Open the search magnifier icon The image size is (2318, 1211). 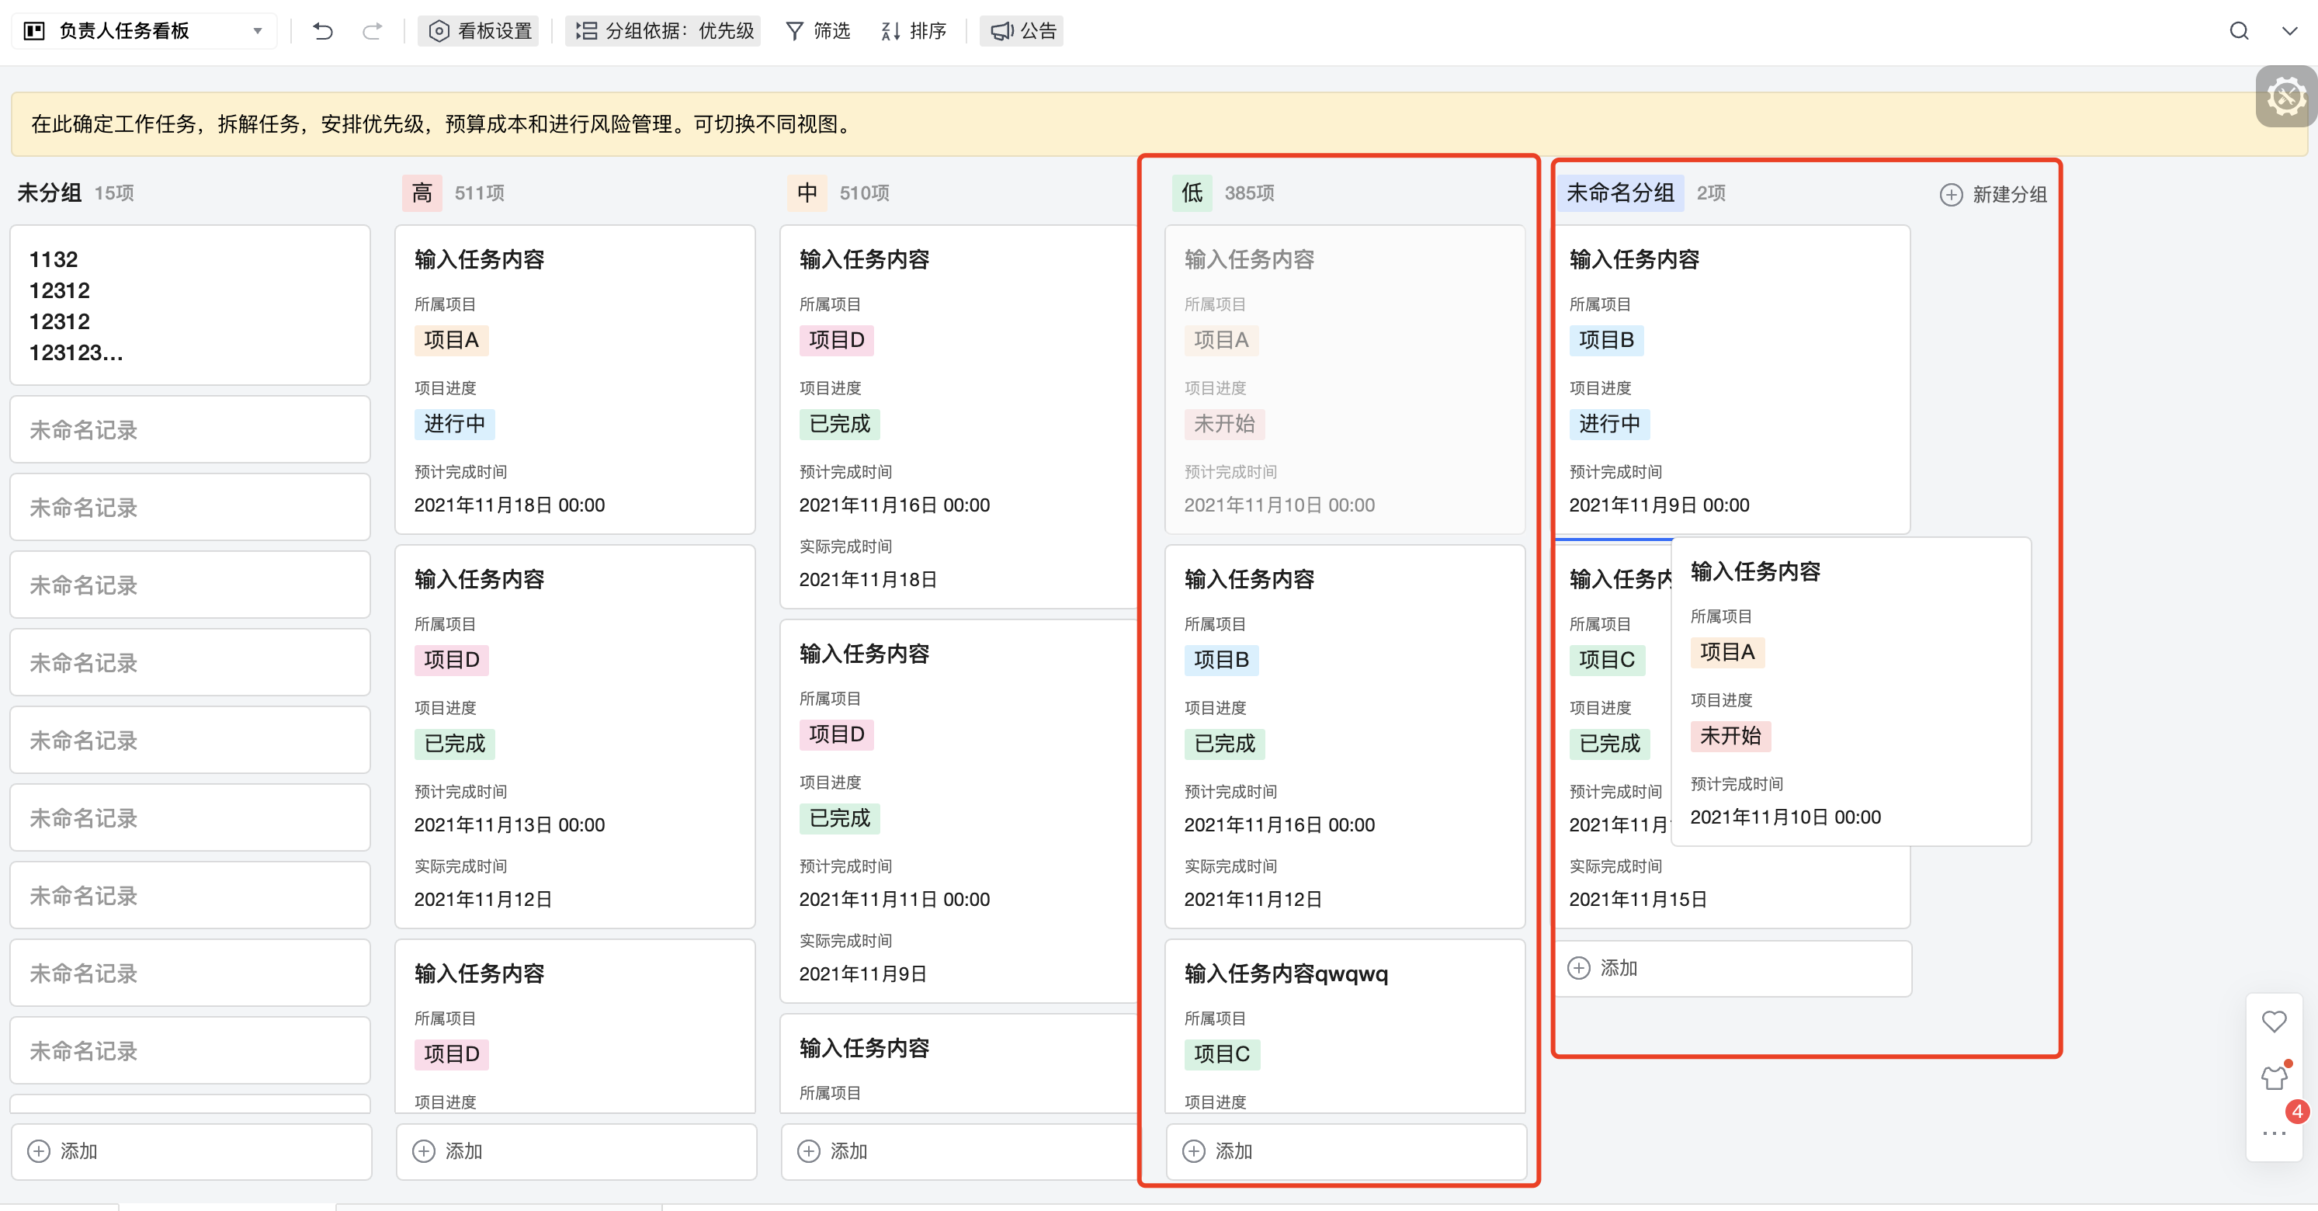click(x=2239, y=32)
